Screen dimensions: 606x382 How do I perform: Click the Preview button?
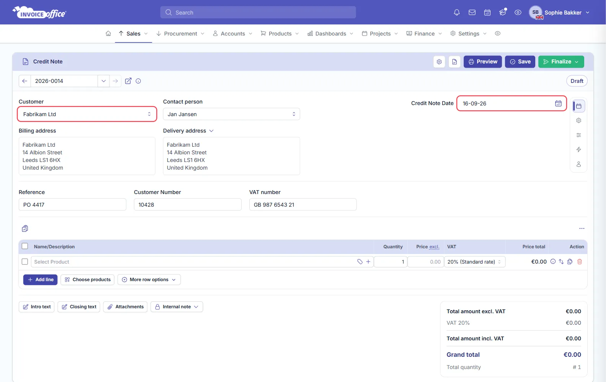(x=483, y=62)
